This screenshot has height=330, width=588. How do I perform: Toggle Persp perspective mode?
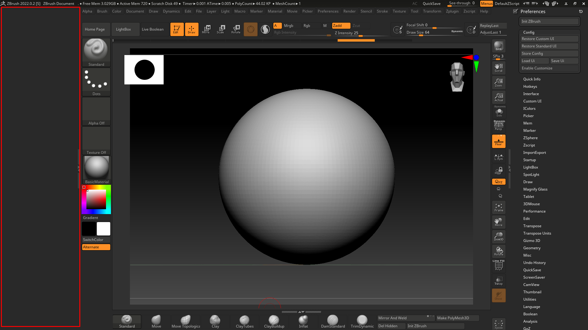[x=499, y=125]
